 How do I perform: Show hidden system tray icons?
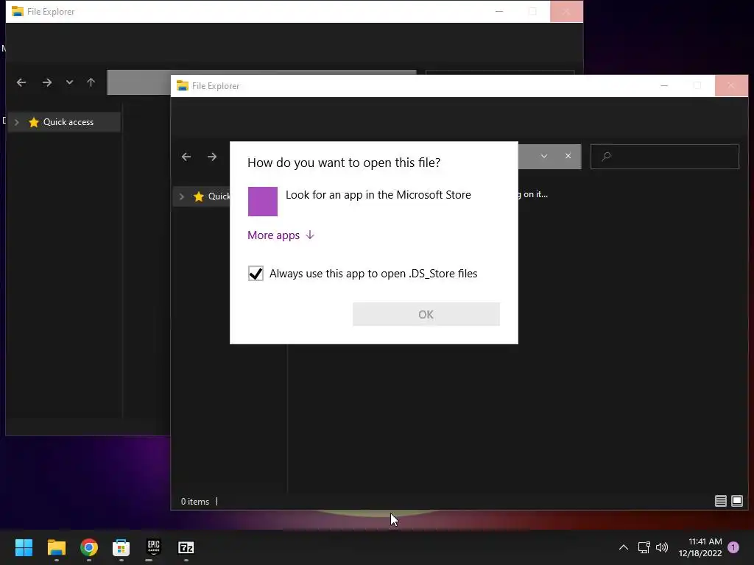[x=623, y=547]
